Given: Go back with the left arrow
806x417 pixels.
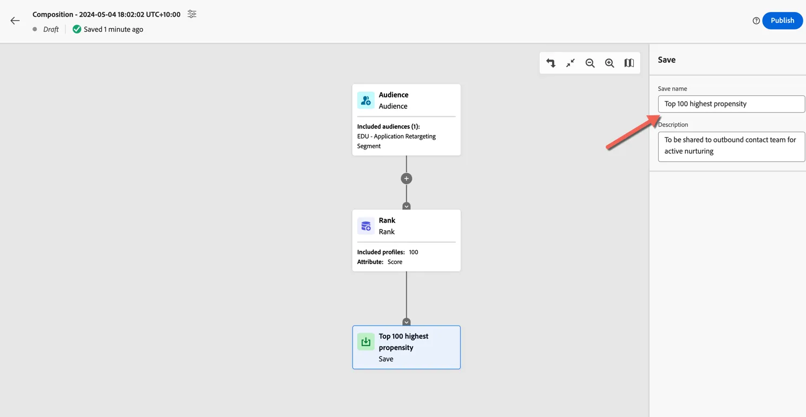Looking at the screenshot, I should (15, 21).
